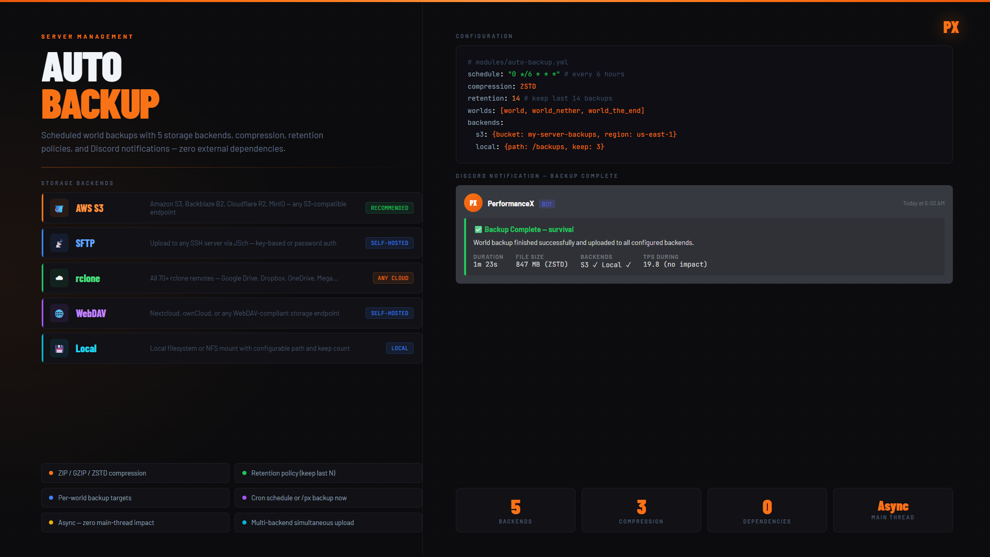Click the STORAGE BACKENDS section label
990x557 pixels.
77,183
